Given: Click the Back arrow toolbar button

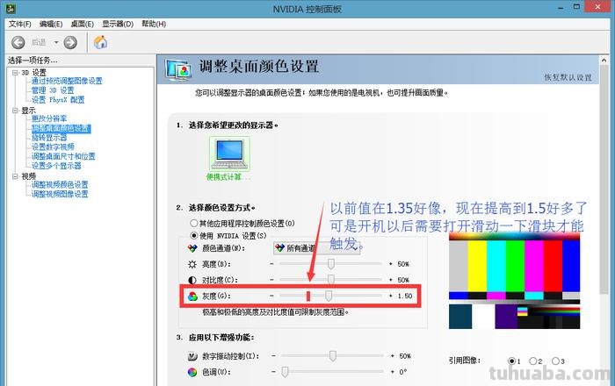Looking at the screenshot, I should click(x=18, y=42).
